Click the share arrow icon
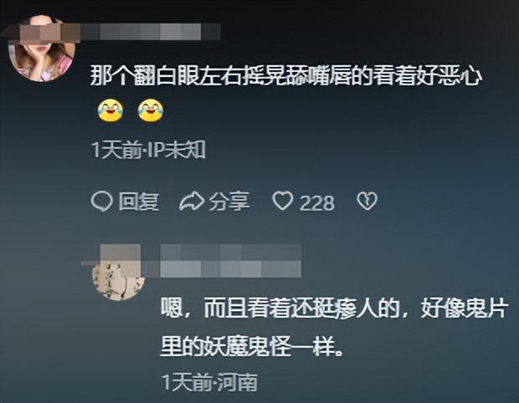Image resolution: width=519 pixels, height=403 pixels. [x=192, y=201]
